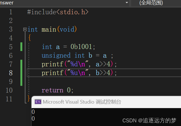Image resolution: width=181 pixels, height=126 pixels.
Task: Click line number 5 in gutter
Action: 11,47
